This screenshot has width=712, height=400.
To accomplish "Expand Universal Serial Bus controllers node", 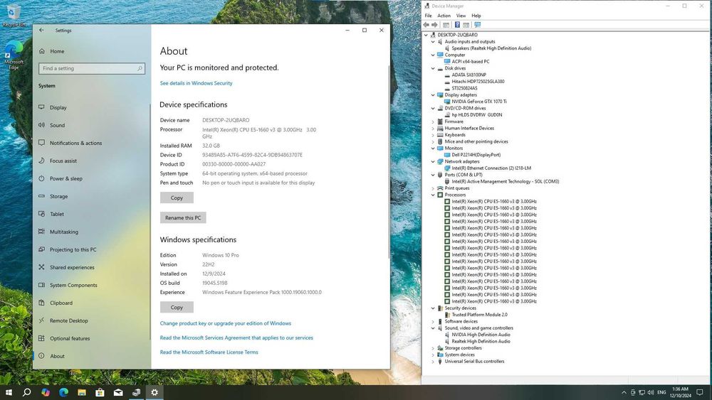I will point(433,362).
